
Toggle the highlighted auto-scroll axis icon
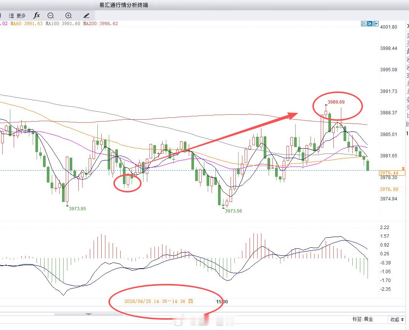click(x=369, y=24)
